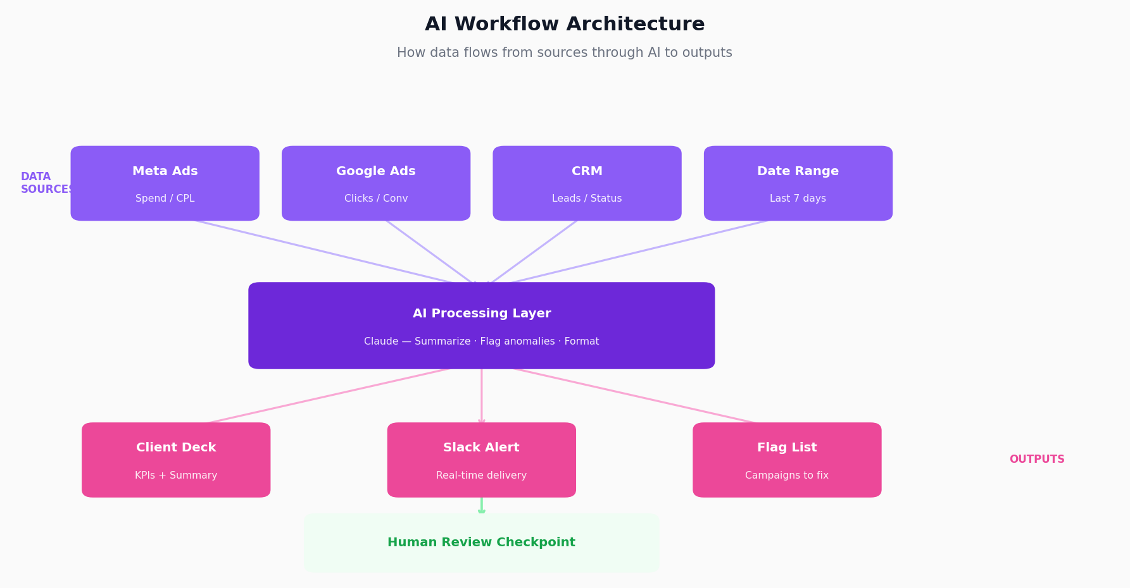Select the Google Ads data source node
This screenshot has height=588, width=1130.
376,183
